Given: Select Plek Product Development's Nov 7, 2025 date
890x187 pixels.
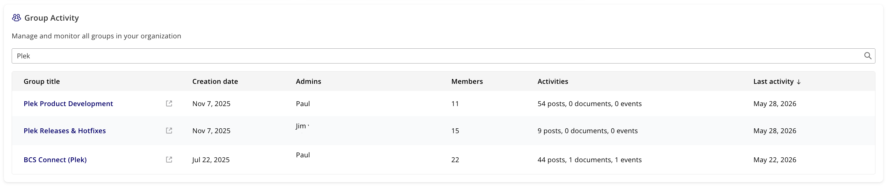Looking at the screenshot, I should point(211,103).
